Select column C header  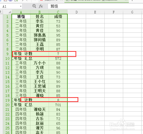[x=58, y=12]
